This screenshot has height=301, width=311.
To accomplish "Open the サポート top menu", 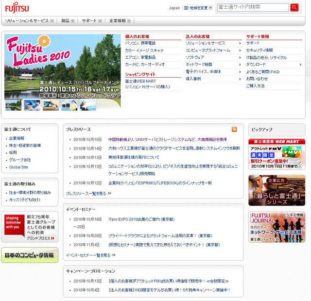I will point(92,21).
